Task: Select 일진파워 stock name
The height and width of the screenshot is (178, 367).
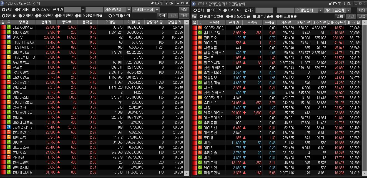Action: click(211, 163)
